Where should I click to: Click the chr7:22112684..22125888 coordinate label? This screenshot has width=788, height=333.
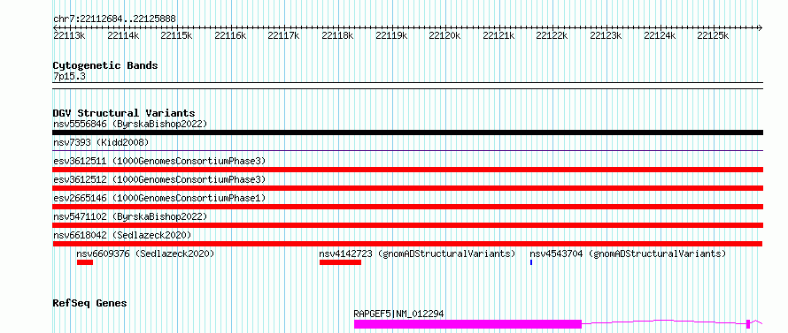114,19
